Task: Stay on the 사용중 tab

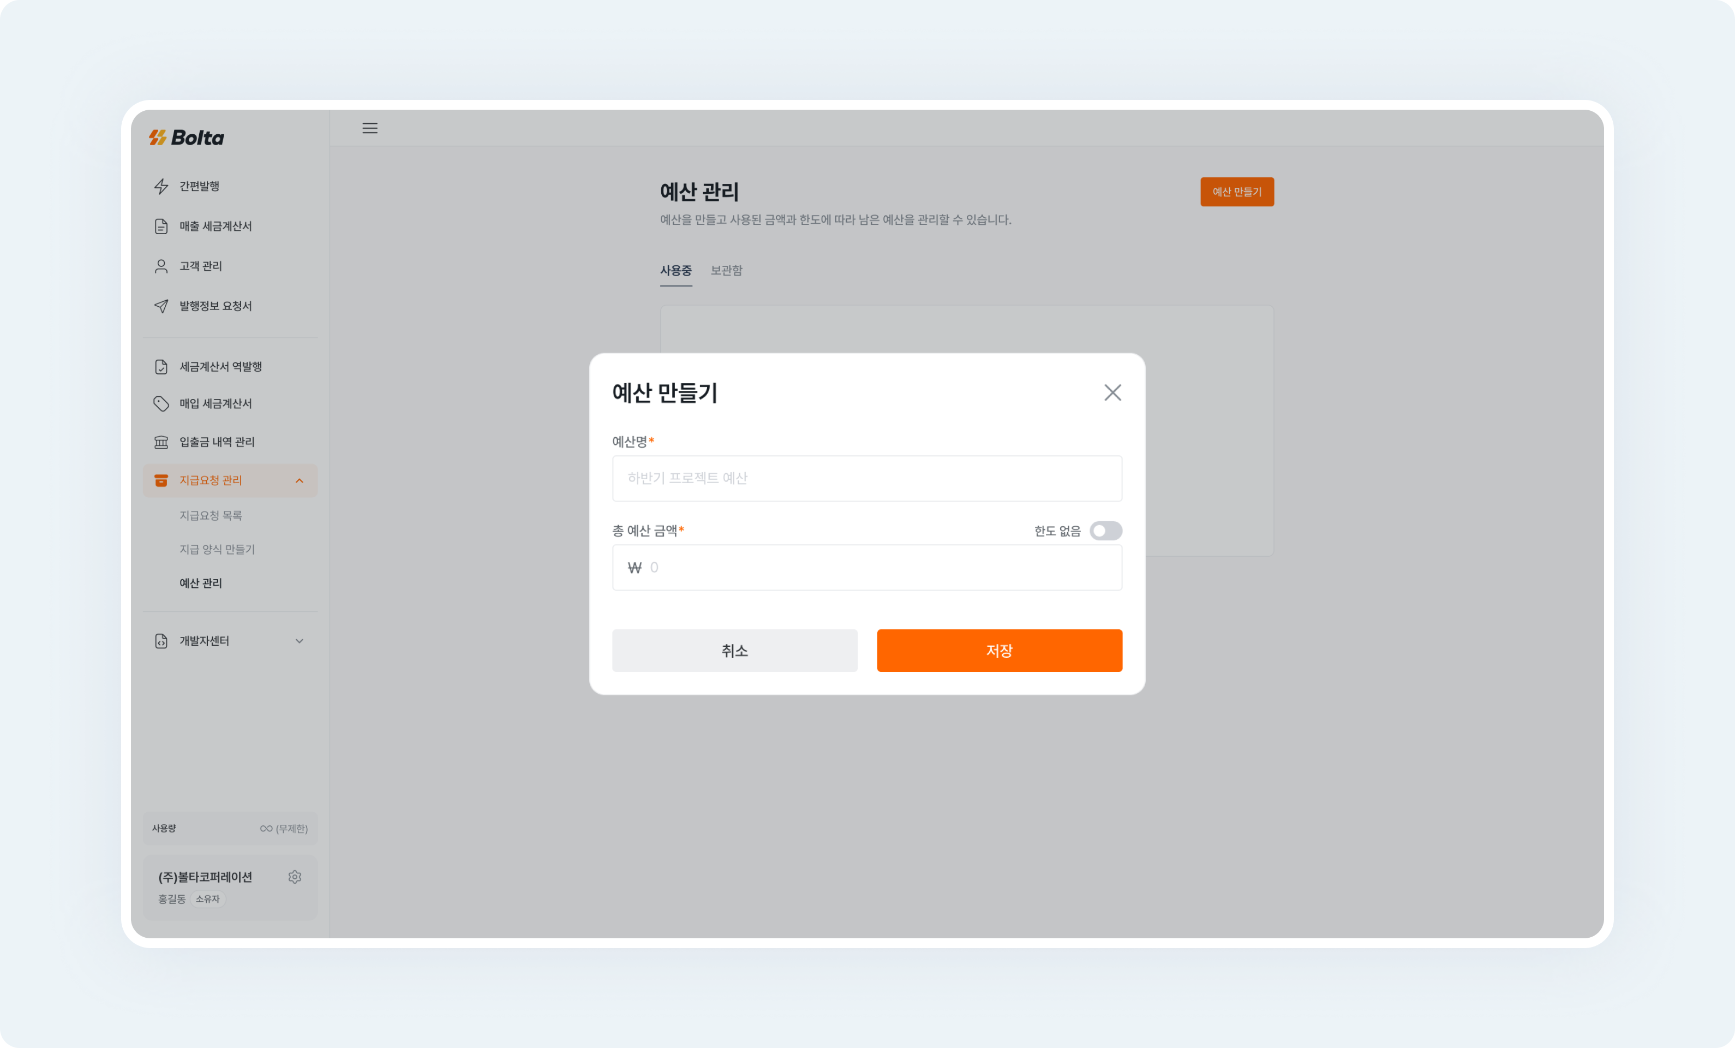Action: pos(675,270)
